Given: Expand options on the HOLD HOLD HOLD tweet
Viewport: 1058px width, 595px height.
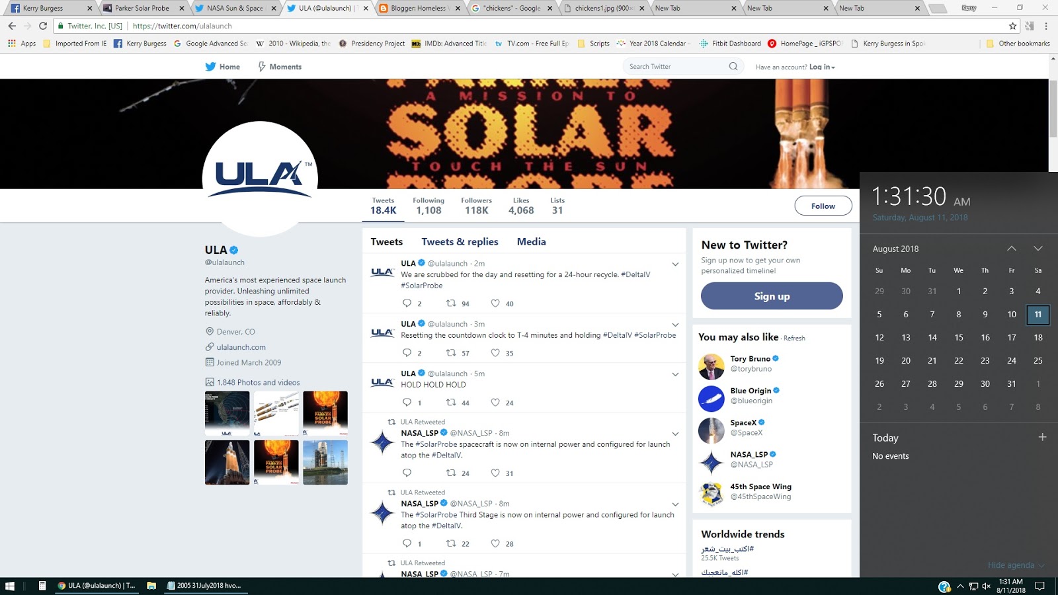Looking at the screenshot, I should 675,374.
